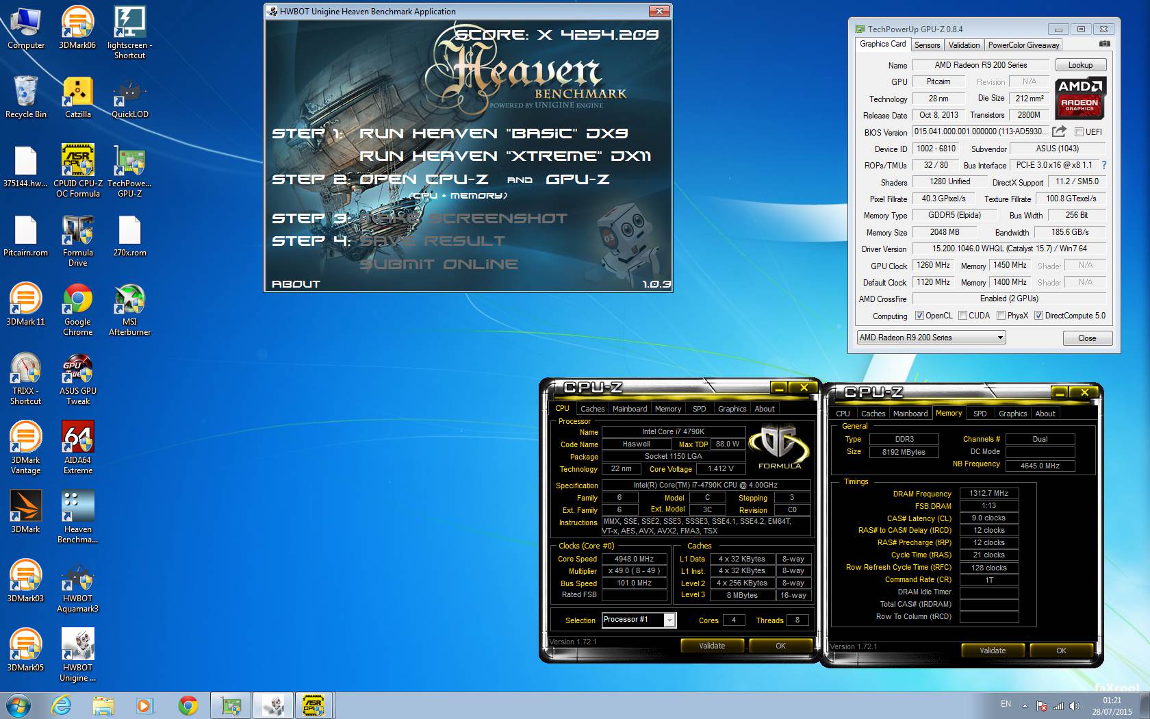Click the GPU-Z Driver Version field
This screenshot has width=1150, height=719.
pos(1009,249)
